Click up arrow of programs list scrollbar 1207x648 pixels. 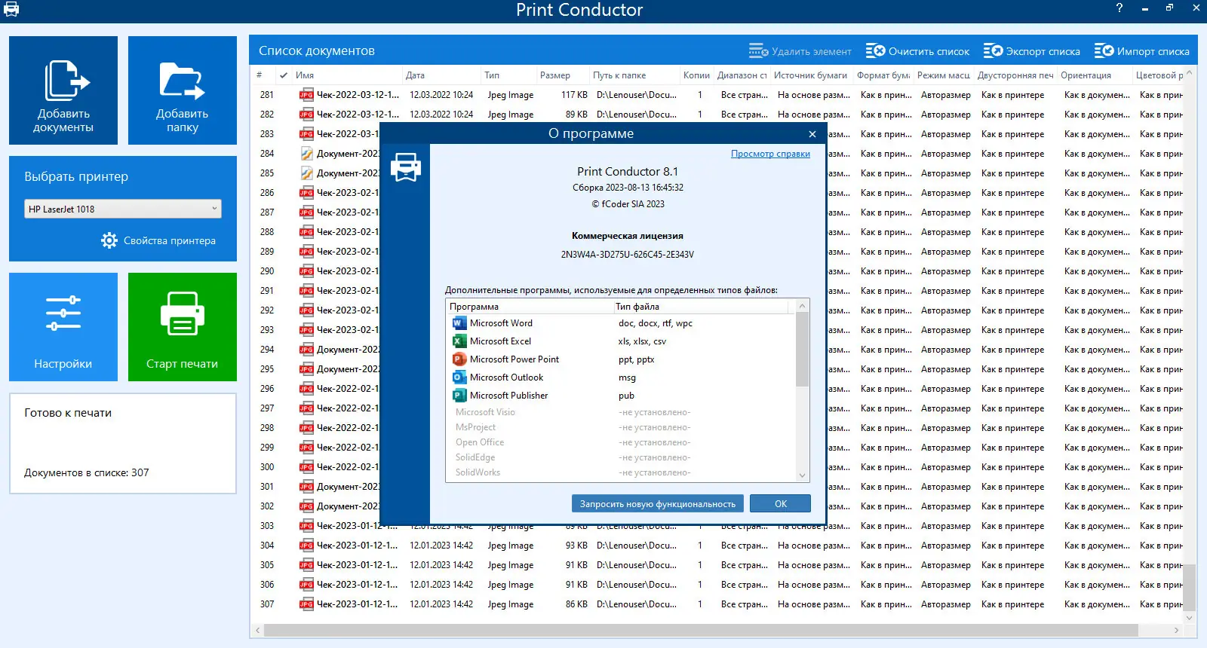tap(802, 306)
